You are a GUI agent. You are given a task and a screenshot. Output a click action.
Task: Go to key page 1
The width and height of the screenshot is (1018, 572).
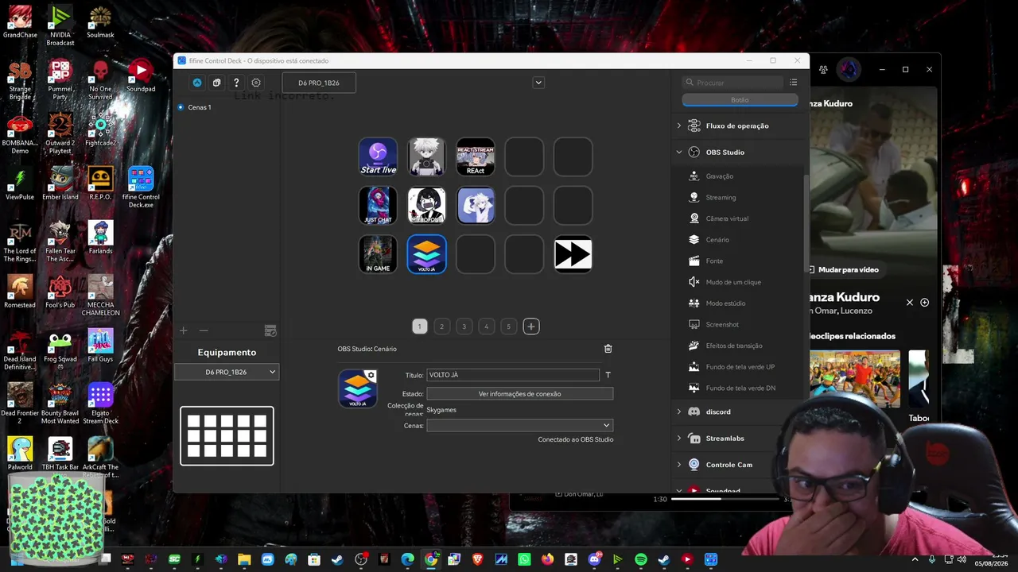(420, 327)
